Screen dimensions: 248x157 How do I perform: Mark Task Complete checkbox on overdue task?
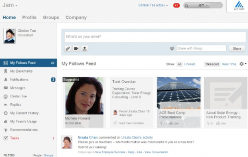pos(115,123)
